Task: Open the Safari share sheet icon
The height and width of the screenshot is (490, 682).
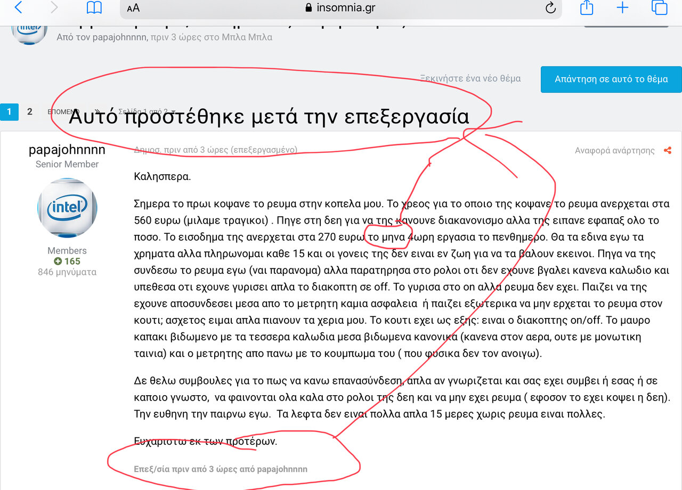Action: 587,7
